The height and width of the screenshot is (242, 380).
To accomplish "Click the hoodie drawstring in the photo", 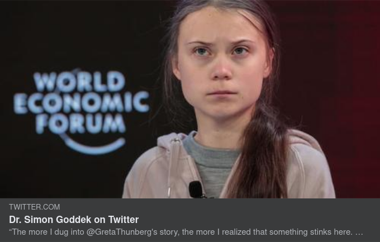I will click(x=173, y=167).
